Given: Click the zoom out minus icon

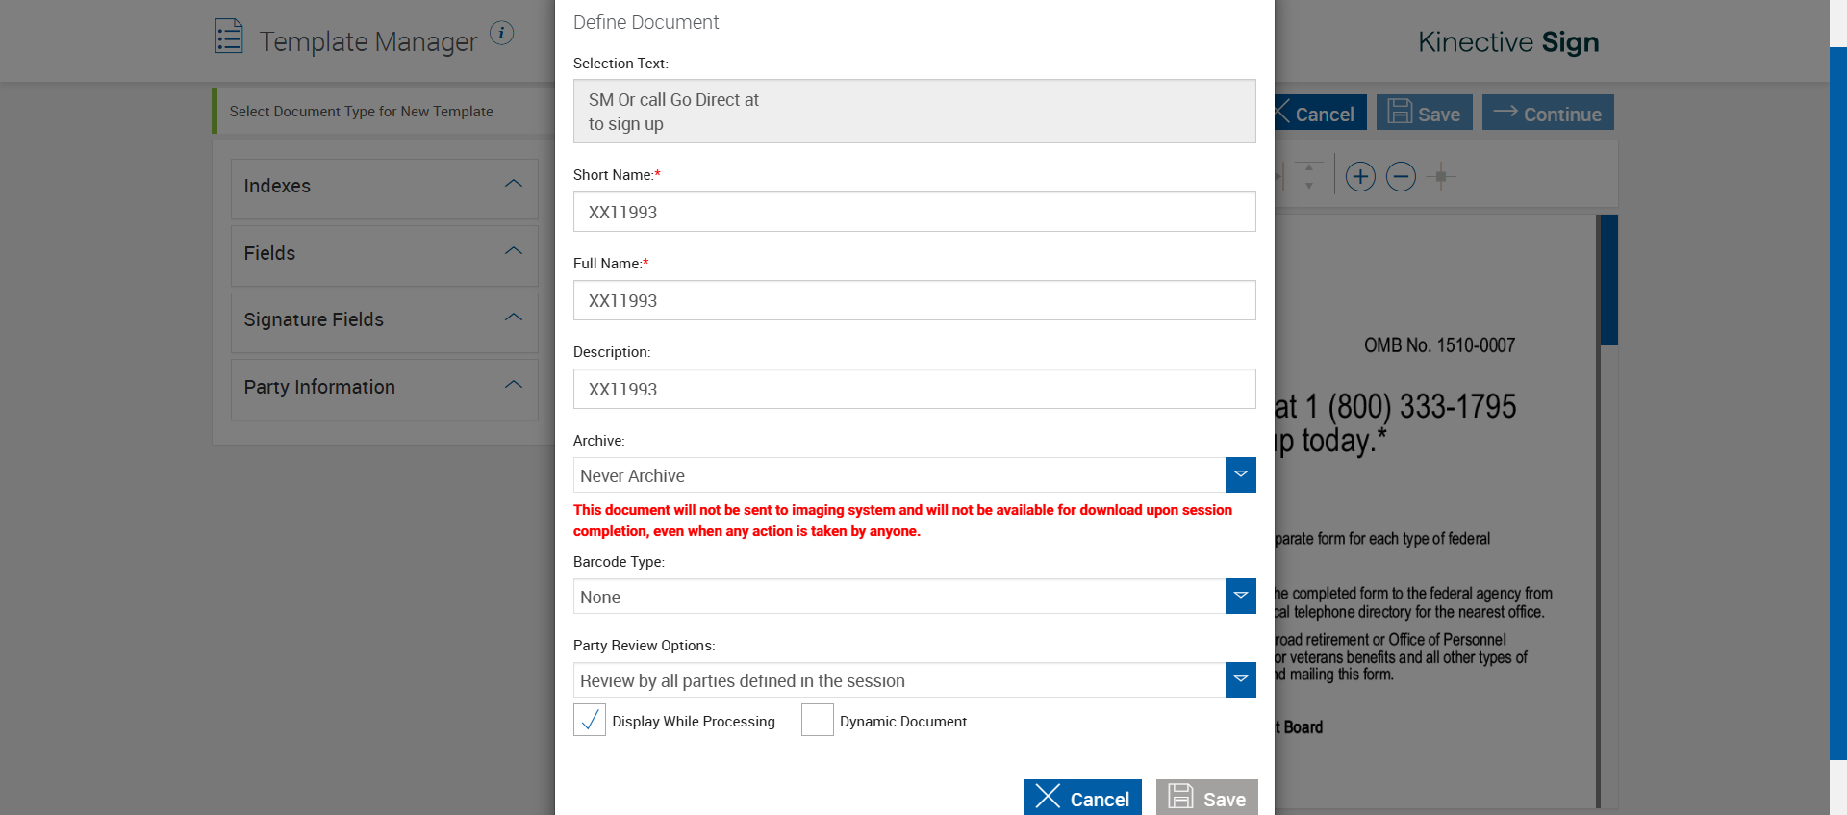Looking at the screenshot, I should click(x=1401, y=176).
